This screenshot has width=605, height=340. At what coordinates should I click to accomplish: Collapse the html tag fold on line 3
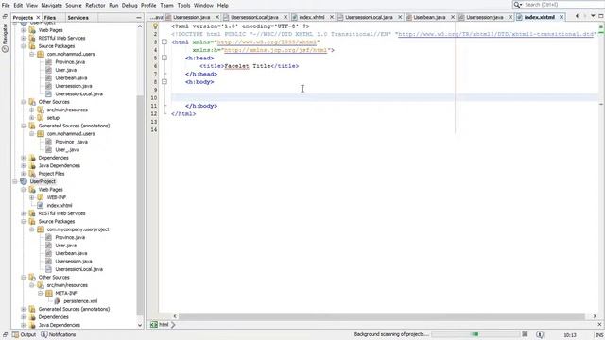164,42
